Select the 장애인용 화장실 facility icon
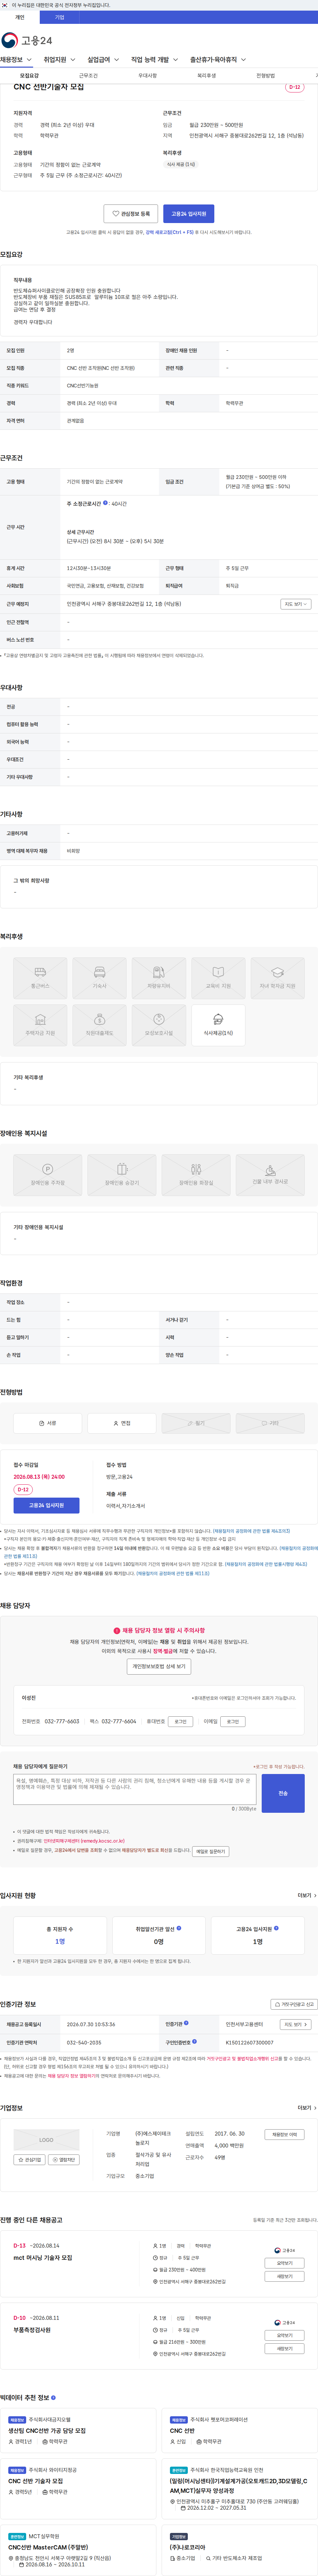The height and width of the screenshot is (2576, 318). point(196,1175)
